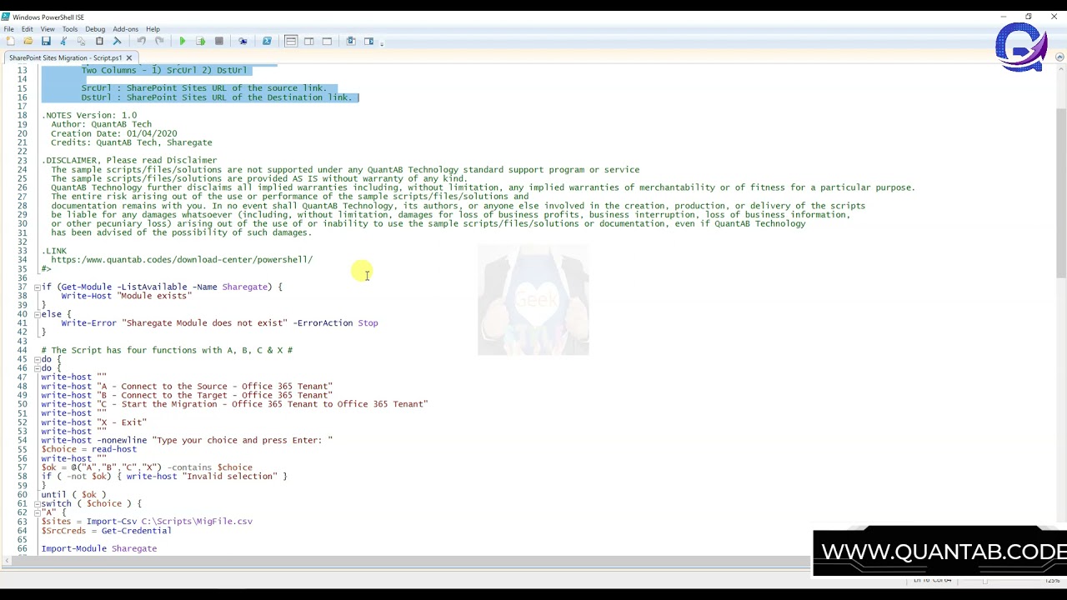1067x600 pixels.
Task: Show script pane maximized layout
Action: (x=327, y=41)
